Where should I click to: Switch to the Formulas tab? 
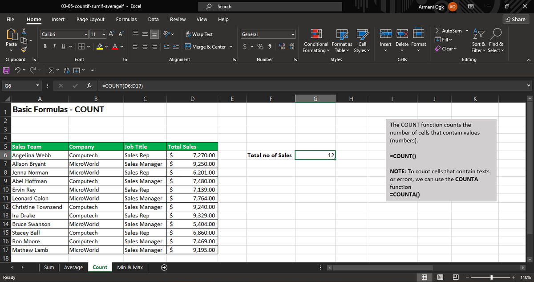[126, 19]
